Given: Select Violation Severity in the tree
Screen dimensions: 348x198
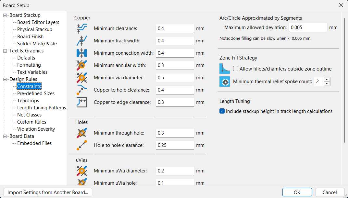Looking at the screenshot, I should click(x=36, y=129).
